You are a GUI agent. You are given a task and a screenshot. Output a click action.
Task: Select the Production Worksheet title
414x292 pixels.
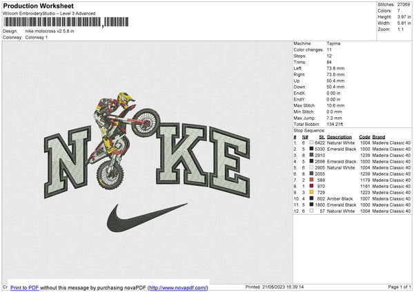click(x=38, y=6)
